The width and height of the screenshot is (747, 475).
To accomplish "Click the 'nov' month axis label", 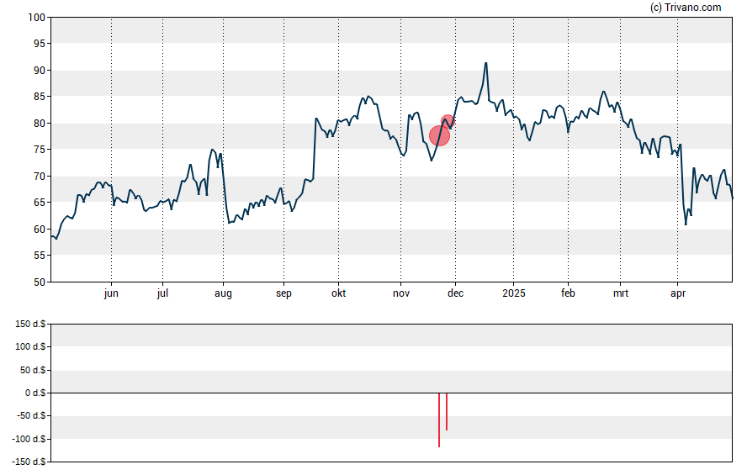I will pyautogui.click(x=401, y=293).
